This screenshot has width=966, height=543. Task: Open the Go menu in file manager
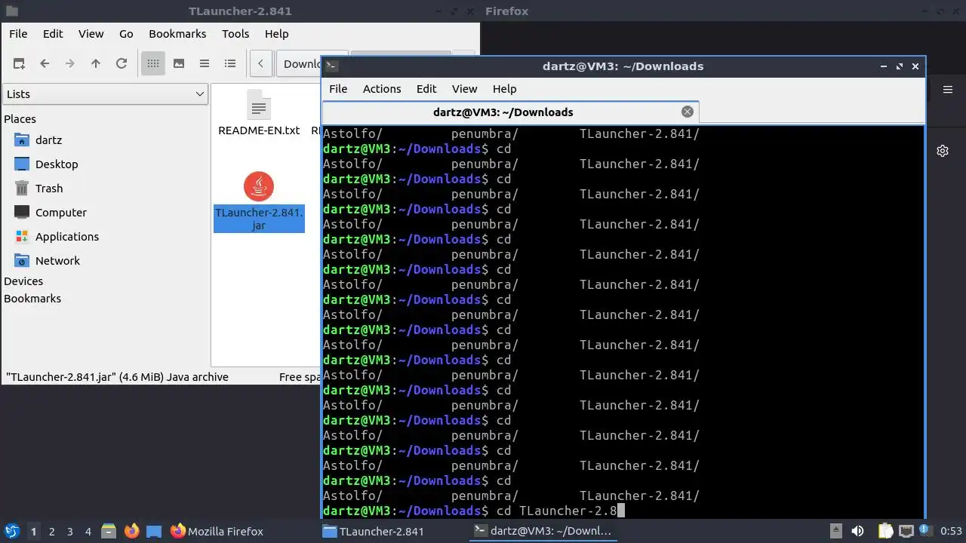coord(126,34)
